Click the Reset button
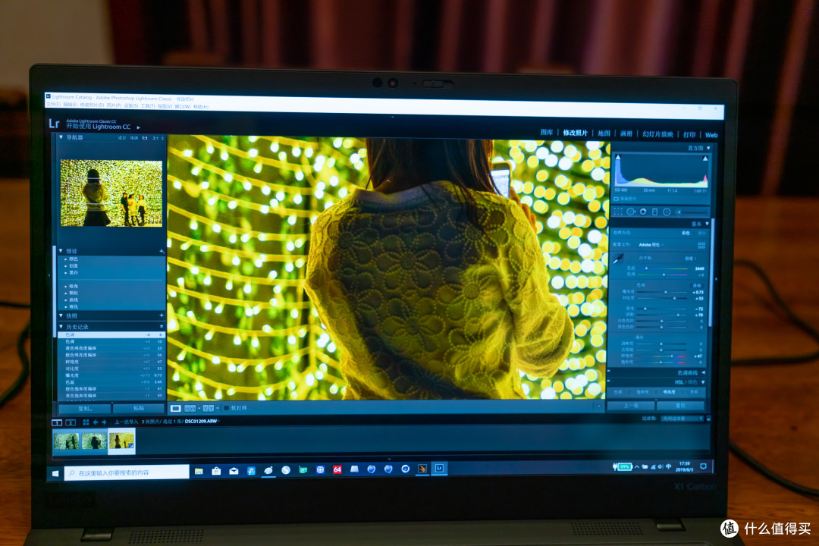 (x=680, y=406)
